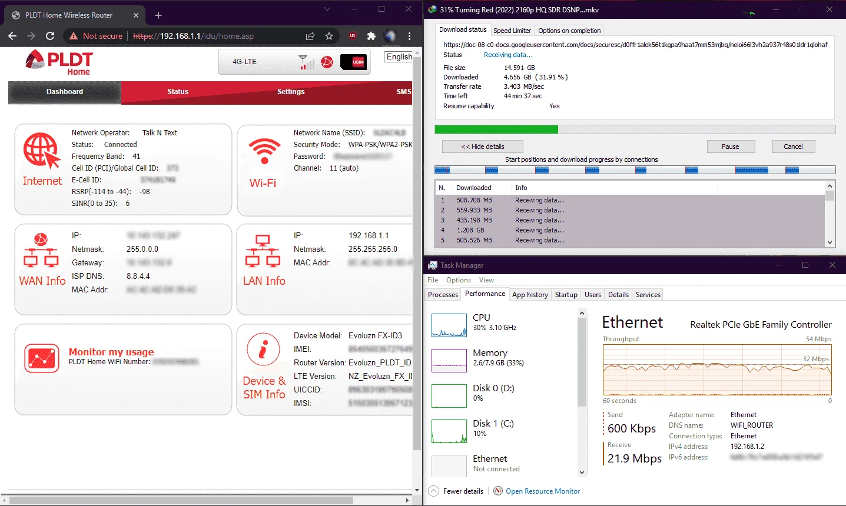The width and height of the screenshot is (846, 506).
Task: Click the Monitor my usage link
Action: click(111, 352)
